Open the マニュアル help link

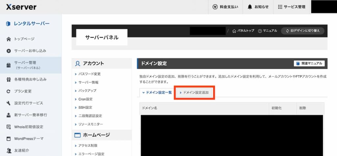click(268, 31)
